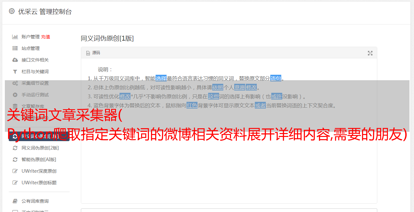Click the red 充值 recharge link
Image resolution: width=414 pixels, height=212 pixels.
coord(45,37)
